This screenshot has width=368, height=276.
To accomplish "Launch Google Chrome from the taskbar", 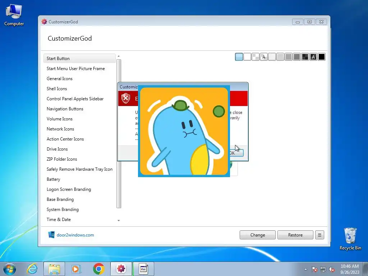I will tap(98, 269).
